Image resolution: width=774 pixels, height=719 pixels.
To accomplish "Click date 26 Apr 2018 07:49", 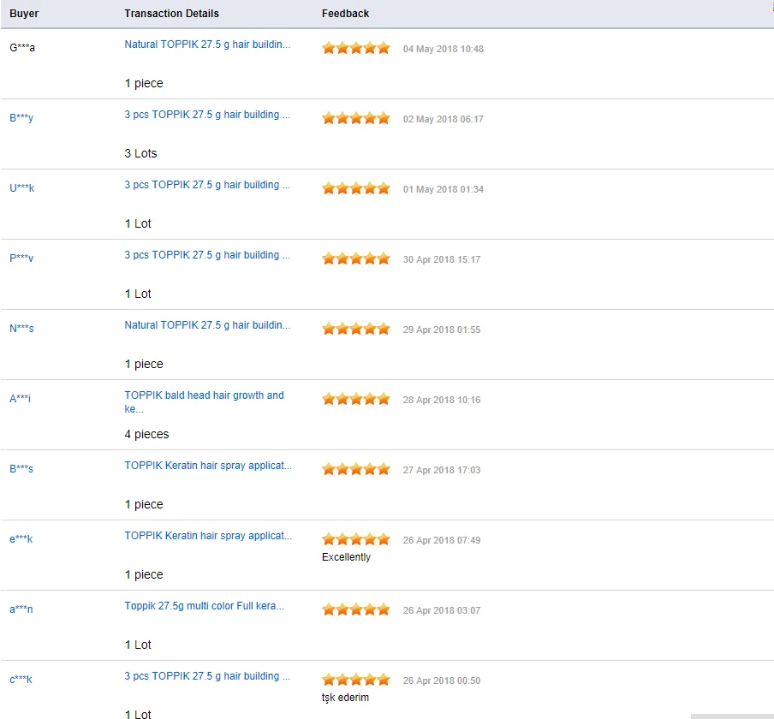I will coord(441,540).
